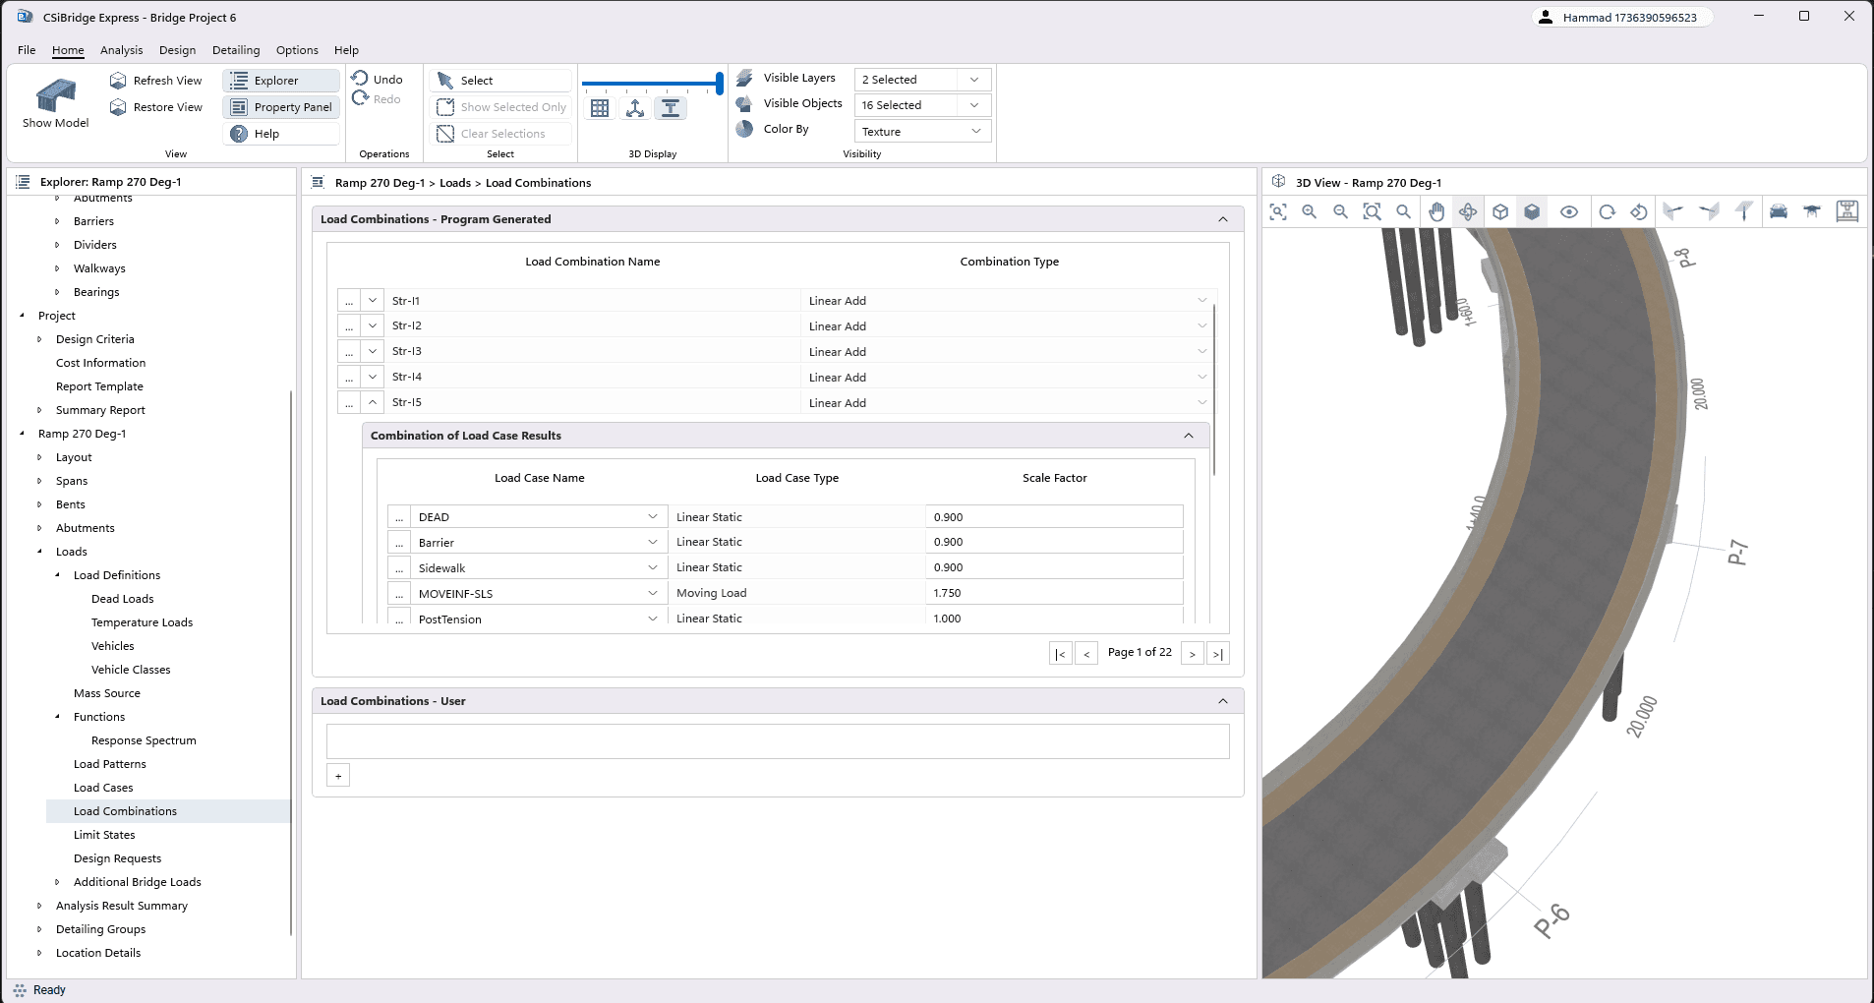Select Limit States in the explorer tree
1874x1003 pixels.
click(x=104, y=835)
